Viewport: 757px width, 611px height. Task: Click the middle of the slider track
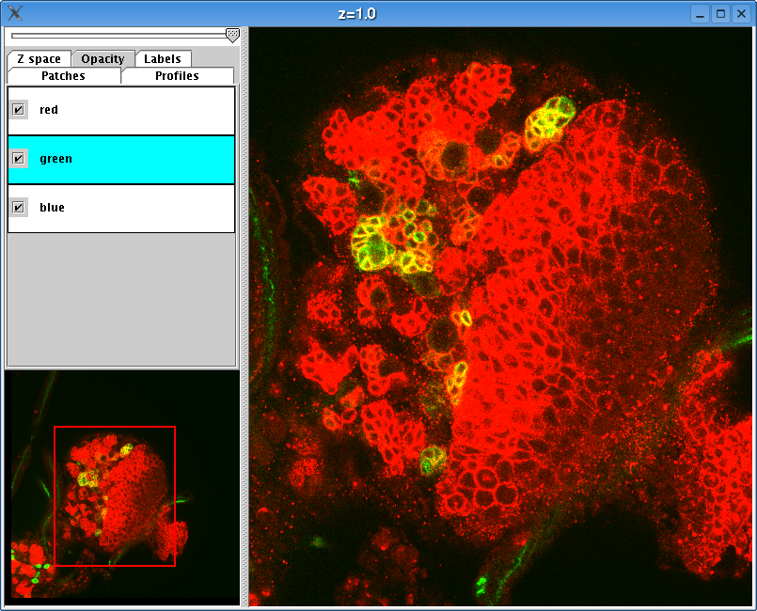[118, 35]
